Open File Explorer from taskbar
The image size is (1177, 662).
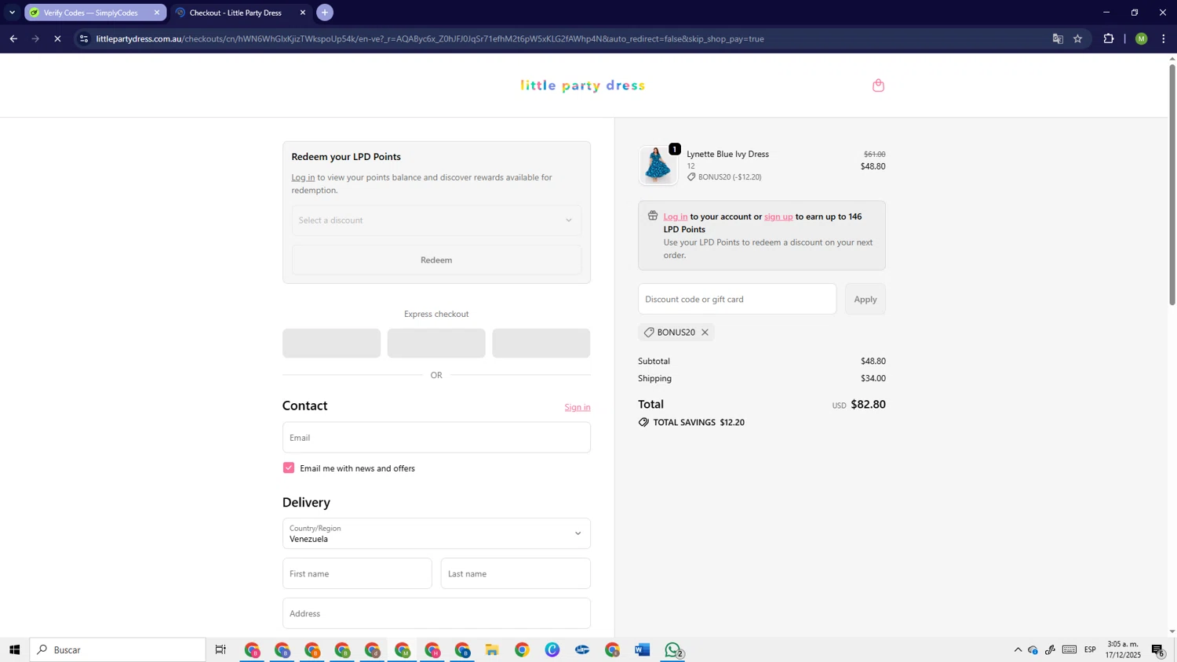click(x=492, y=649)
